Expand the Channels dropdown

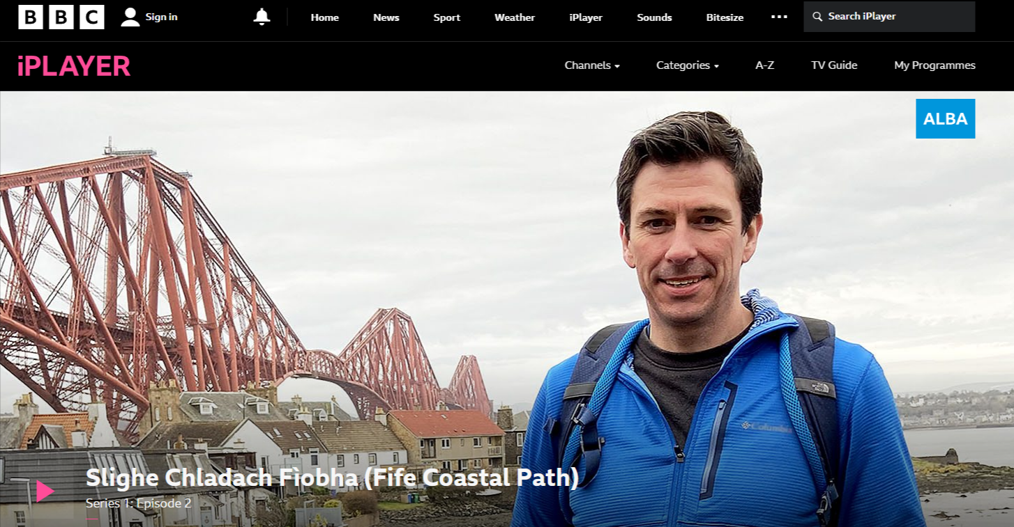point(592,65)
